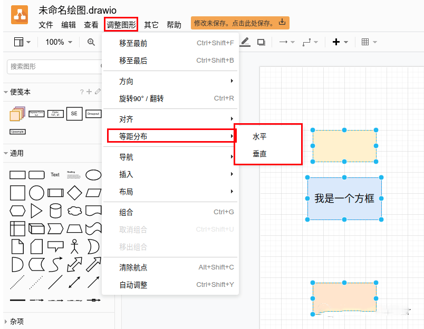
Task: Select the Dropout block in the scratchpad
Action: click(93, 114)
